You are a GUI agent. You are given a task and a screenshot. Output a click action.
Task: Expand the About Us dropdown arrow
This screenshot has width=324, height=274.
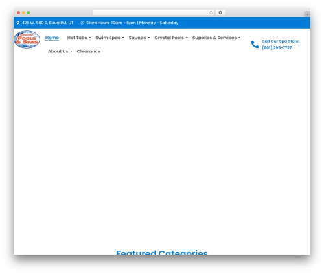click(71, 52)
